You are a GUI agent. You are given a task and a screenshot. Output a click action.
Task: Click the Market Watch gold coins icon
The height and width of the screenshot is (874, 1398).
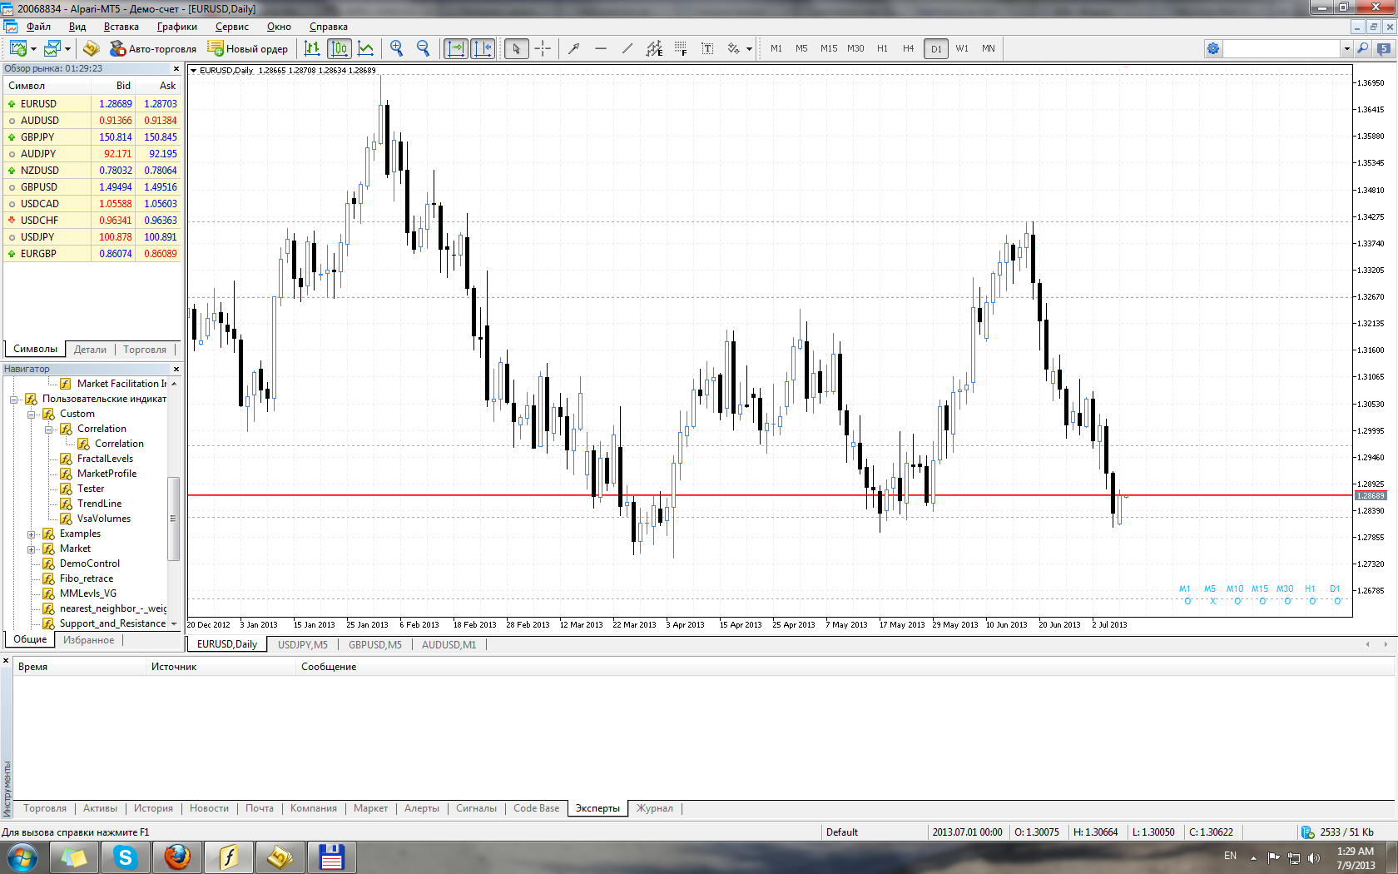91,48
